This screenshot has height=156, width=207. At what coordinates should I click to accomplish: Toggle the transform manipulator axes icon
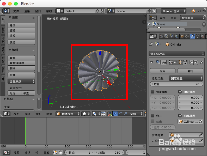click(x=110, y=114)
